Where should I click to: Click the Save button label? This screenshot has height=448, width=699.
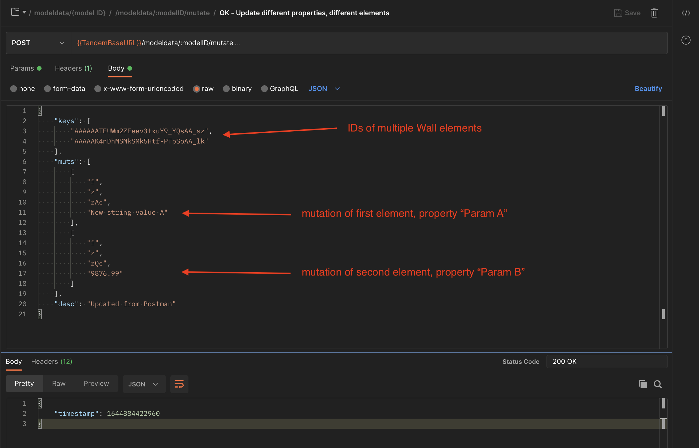[632, 13]
